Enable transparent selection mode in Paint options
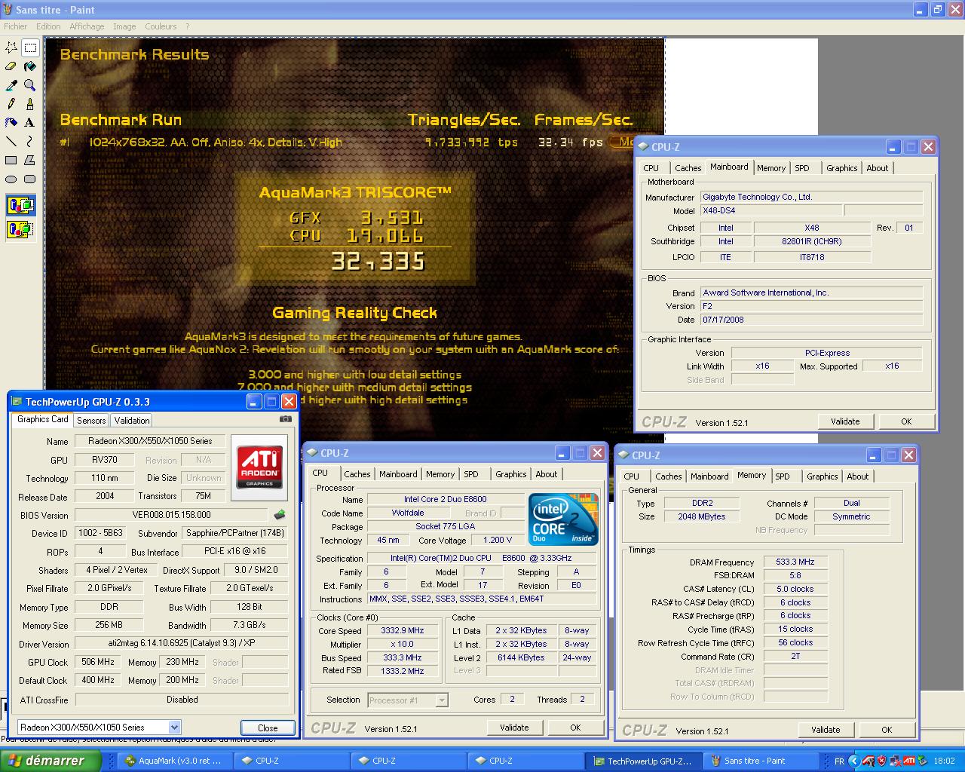Image resolution: width=965 pixels, height=772 pixels. tap(20, 228)
